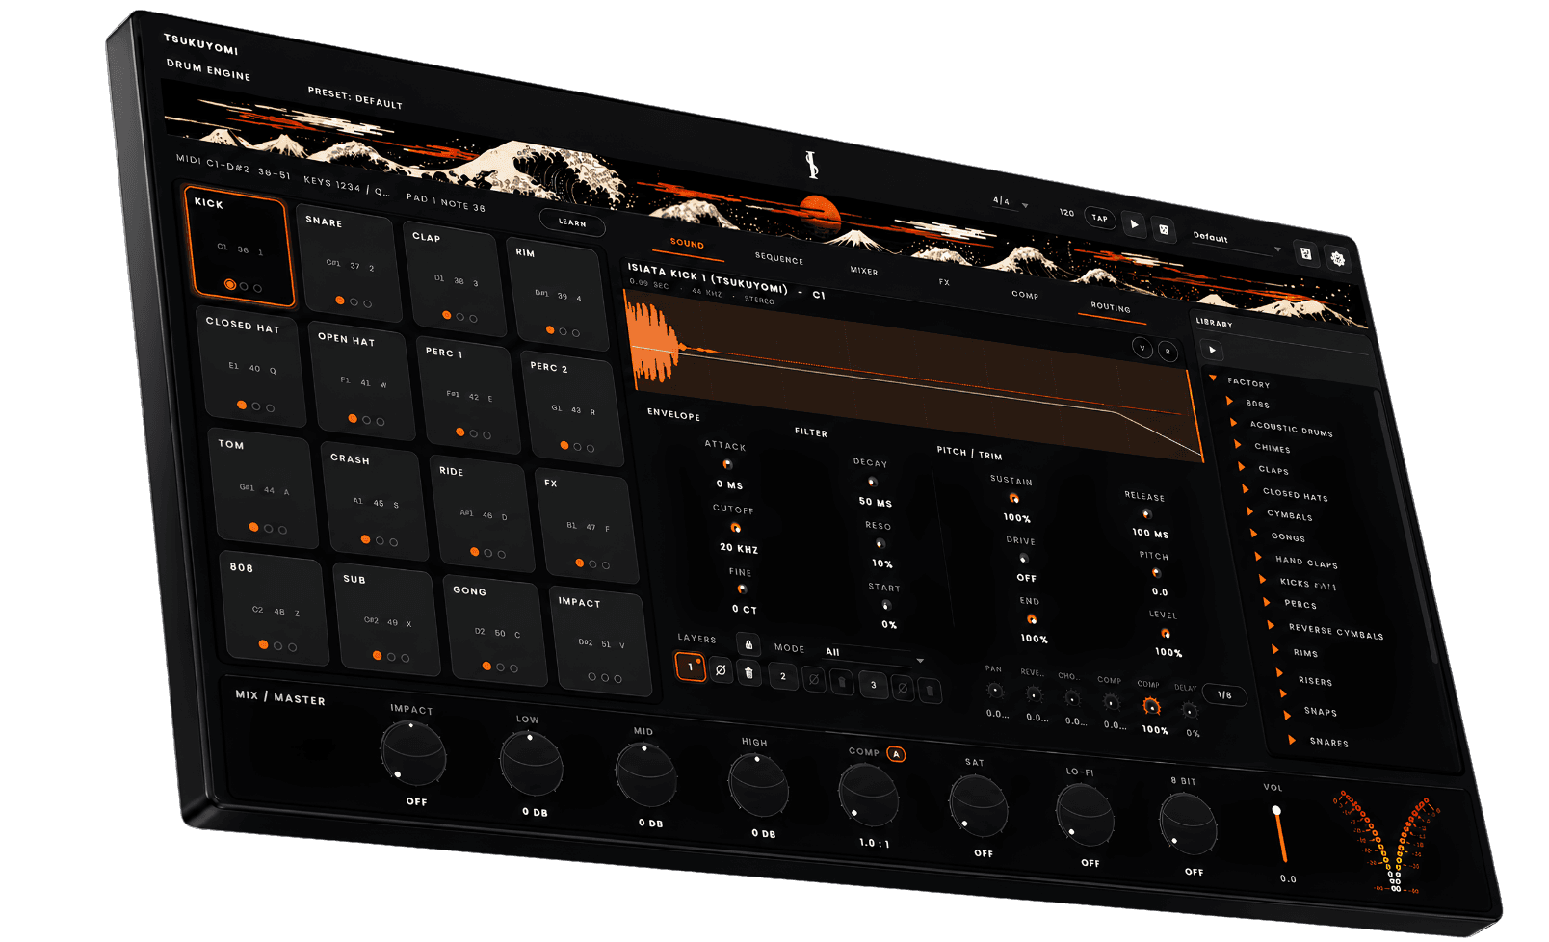Click the 1/8 delay time button
This screenshot has width=1549, height=942.
pos(1224,694)
